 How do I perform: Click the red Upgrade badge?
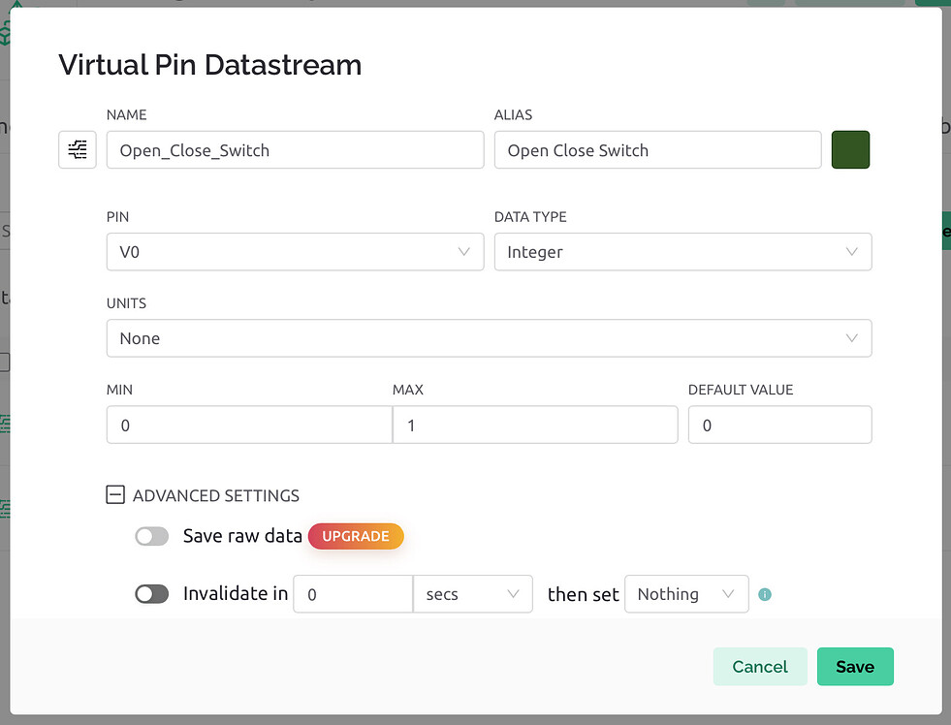pyautogui.click(x=356, y=536)
